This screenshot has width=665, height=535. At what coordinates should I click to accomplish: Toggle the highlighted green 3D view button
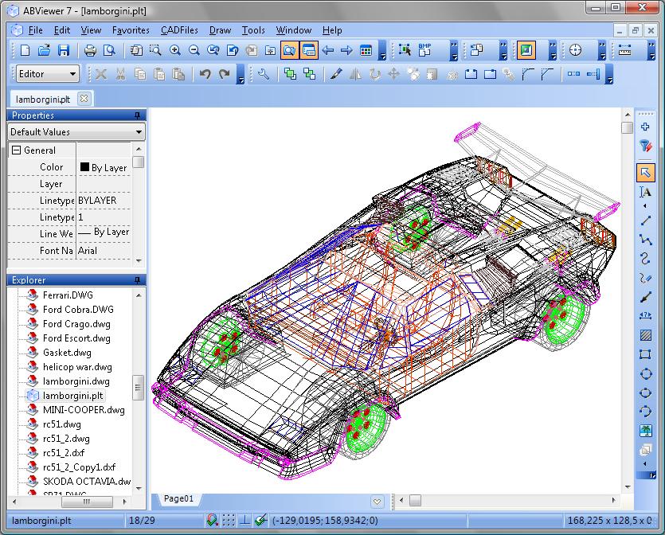526,50
